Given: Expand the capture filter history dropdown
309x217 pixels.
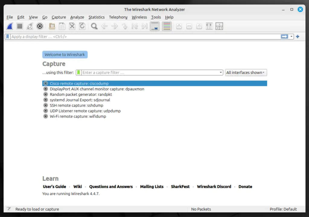Looking at the screenshot, I should coord(221,72).
